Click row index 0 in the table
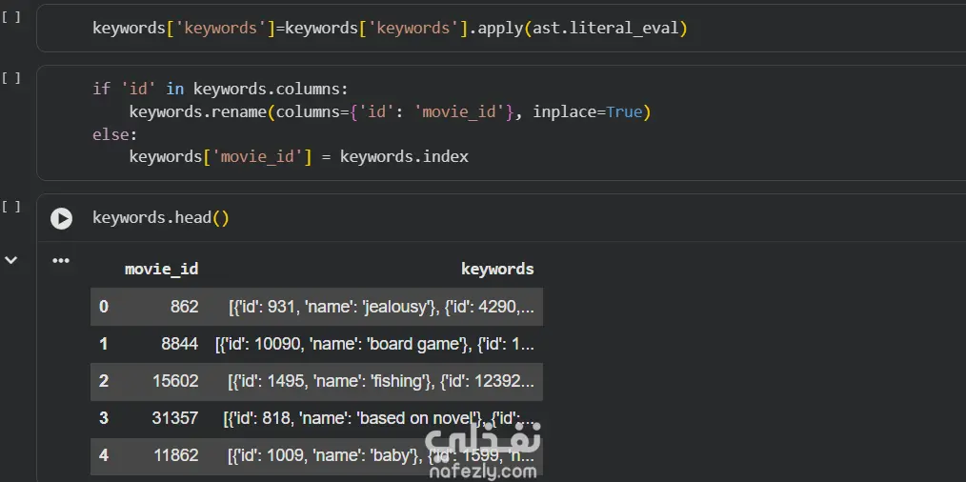Image resolution: width=966 pixels, height=482 pixels. [x=104, y=307]
